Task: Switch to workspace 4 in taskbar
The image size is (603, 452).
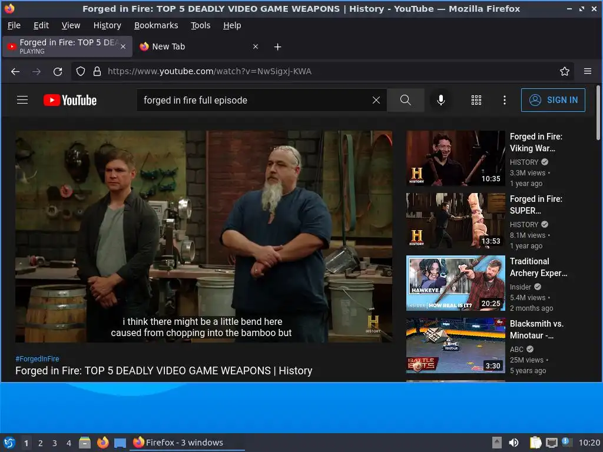Action: pos(69,443)
